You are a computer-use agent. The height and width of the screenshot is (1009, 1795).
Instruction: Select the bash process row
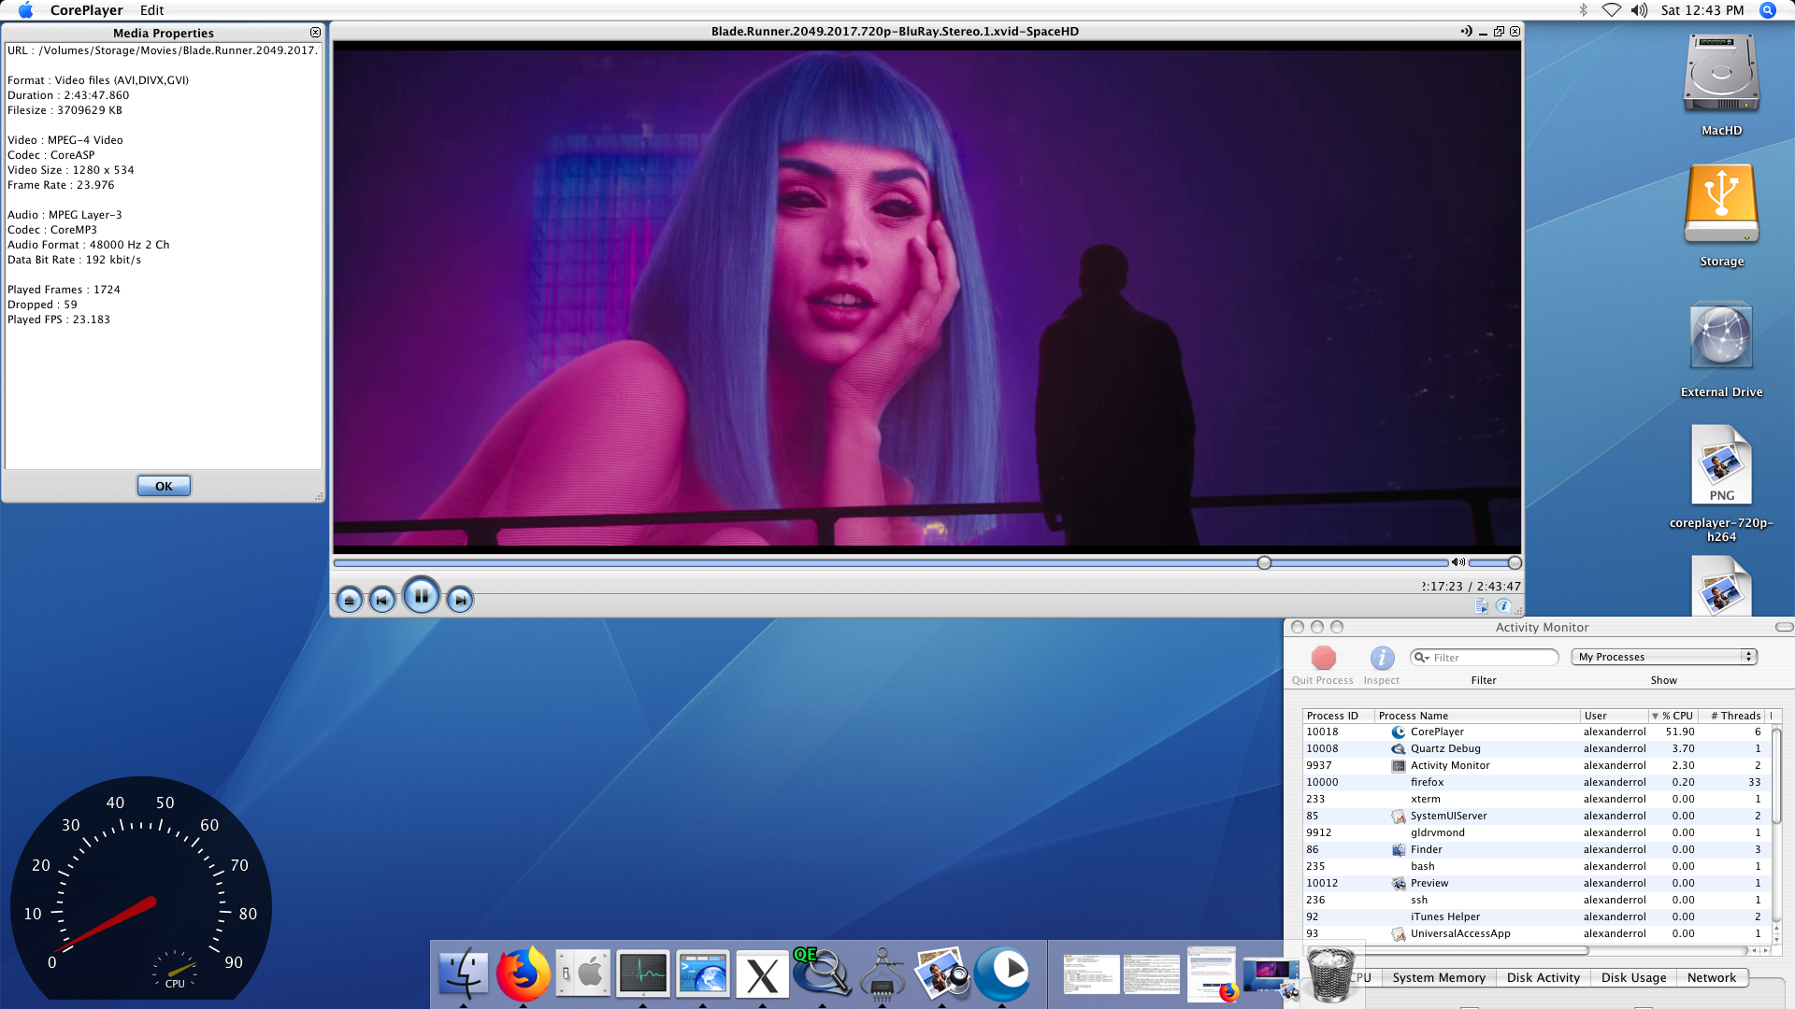1535,866
